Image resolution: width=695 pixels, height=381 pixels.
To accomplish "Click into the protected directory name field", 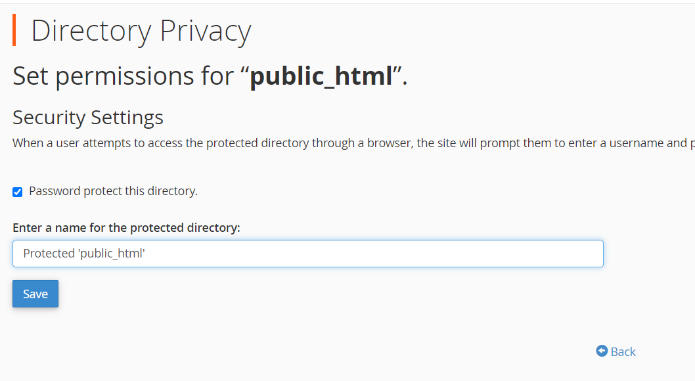I will (x=307, y=254).
